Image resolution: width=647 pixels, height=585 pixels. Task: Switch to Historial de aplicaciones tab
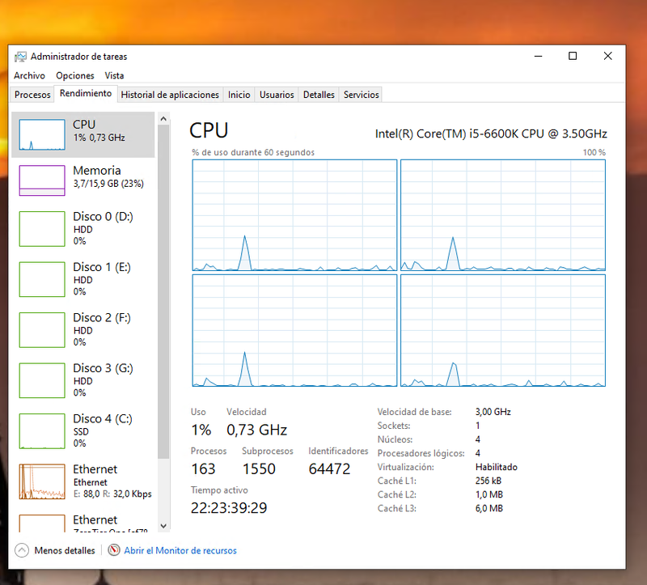(x=170, y=95)
